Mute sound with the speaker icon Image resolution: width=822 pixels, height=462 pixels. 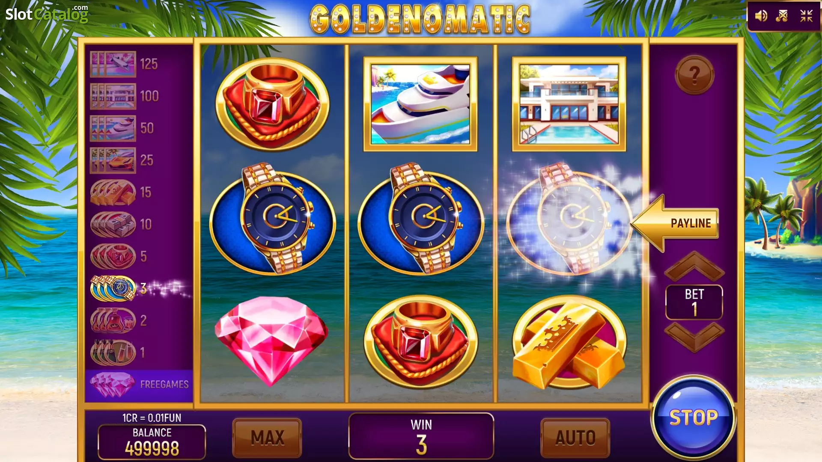(761, 16)
